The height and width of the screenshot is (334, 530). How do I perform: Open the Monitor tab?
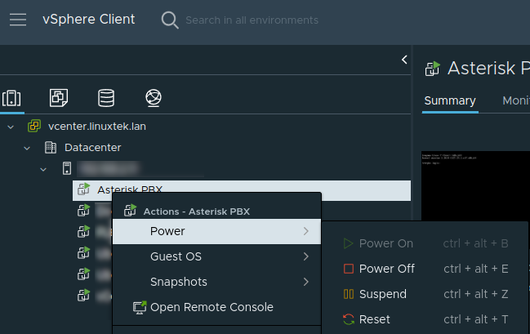point(516,100)
